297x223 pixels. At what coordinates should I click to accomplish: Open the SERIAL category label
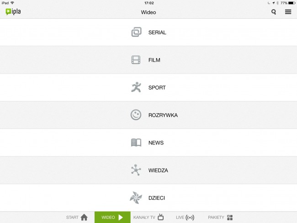pyautogui.click(x=157, y=32)
